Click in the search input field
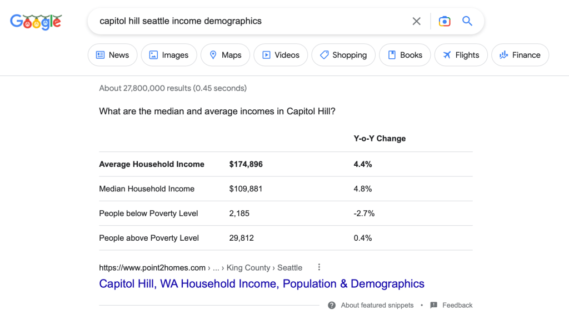The width and height of the screenshot is (569, 315). [x=250, y=21]
